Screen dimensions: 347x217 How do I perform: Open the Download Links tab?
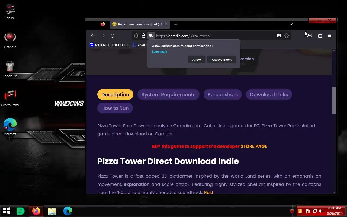click(269, 94)
